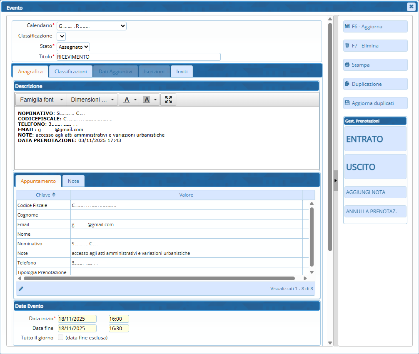Image resolution: width=419 pixels, height=354 pixels.
Task: Click the background color icon
Action: (147, 100)
